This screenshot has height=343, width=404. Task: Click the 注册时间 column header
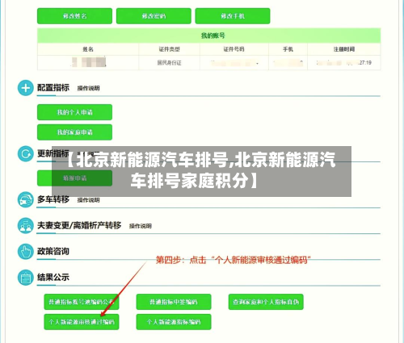point(344,49)
